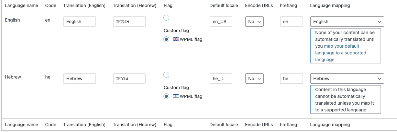
Task: Expand Hebrew language mapping dropdown
Action: pyautogui.click(x=347, y=79)
